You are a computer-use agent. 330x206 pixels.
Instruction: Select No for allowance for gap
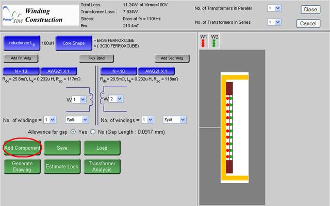(93, 132)
